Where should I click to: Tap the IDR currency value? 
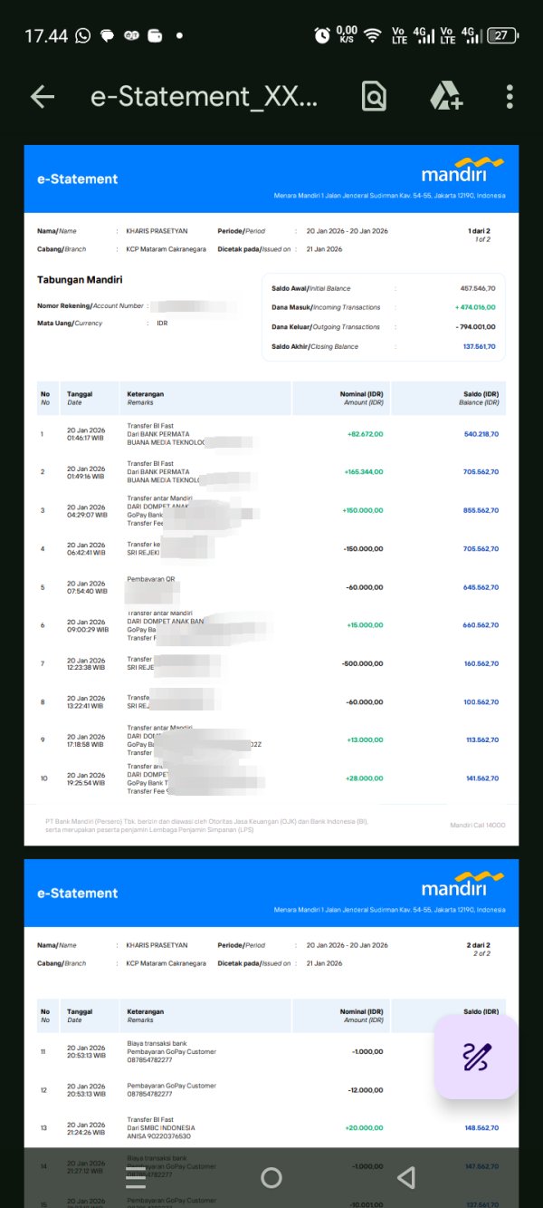pyautogui.click(x=162, y=323)
